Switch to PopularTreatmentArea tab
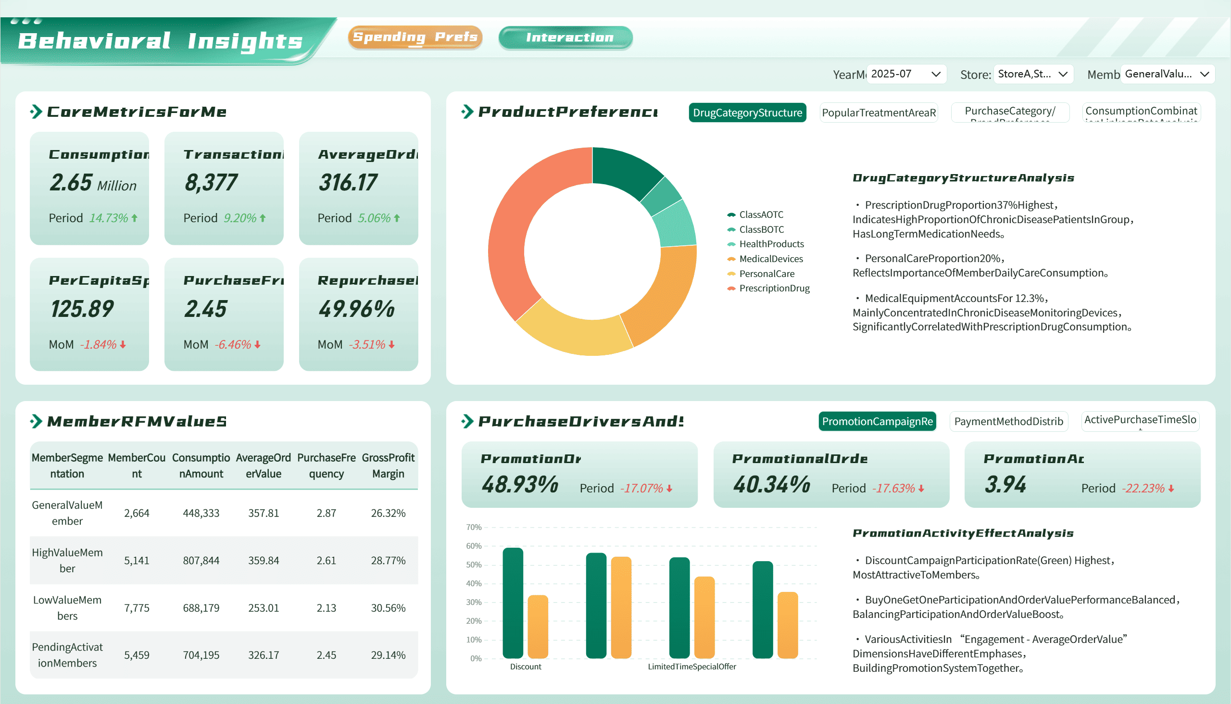1231x704 pixels. [x=879, y=113]
